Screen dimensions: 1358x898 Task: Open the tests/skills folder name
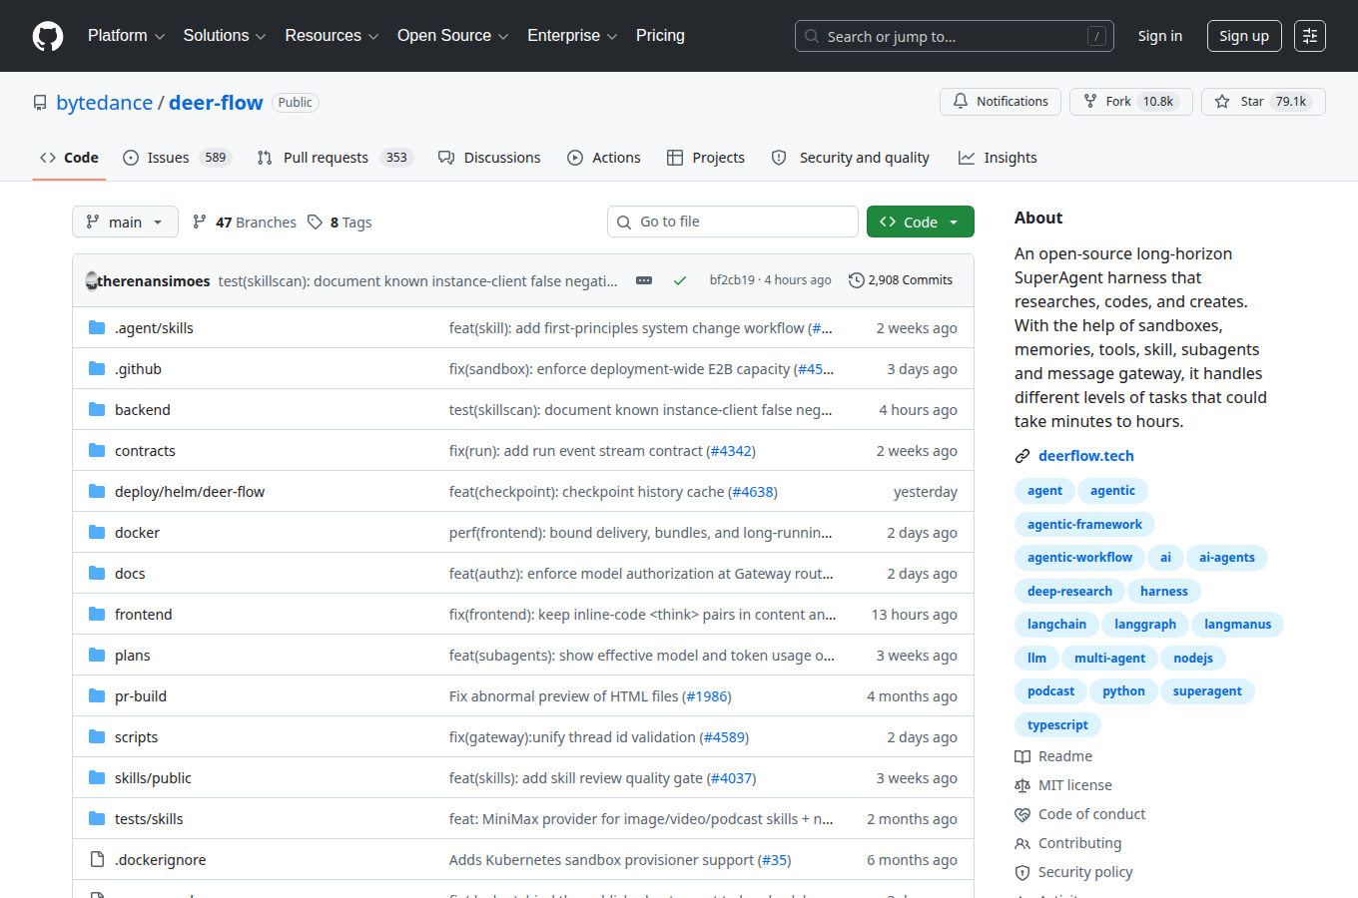pyautogui.click(x=149, y=818)
